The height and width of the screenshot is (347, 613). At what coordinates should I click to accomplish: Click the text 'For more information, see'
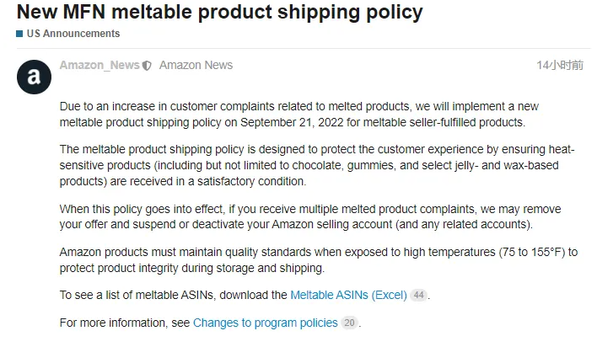(x=124, y=323)
